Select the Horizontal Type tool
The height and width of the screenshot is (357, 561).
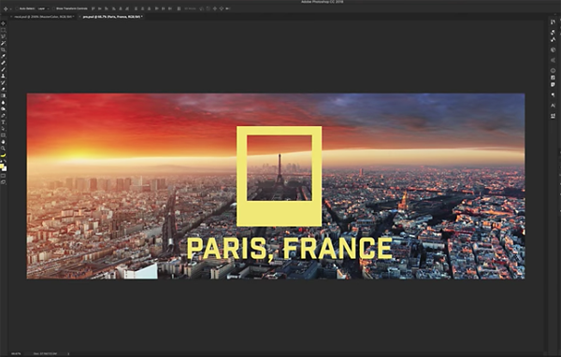point(3,122)
